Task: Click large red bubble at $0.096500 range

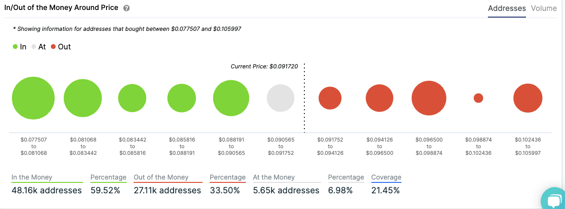Action: coord(429,98)
